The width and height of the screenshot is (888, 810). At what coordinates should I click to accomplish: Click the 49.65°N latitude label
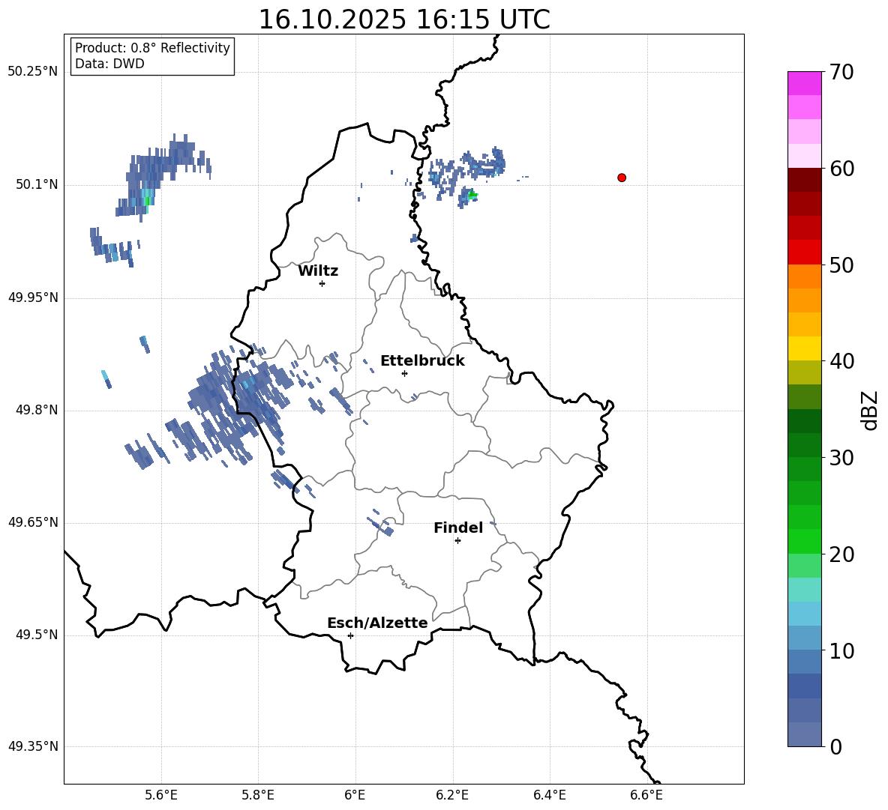pyautogui.click(x=33, y=522)
